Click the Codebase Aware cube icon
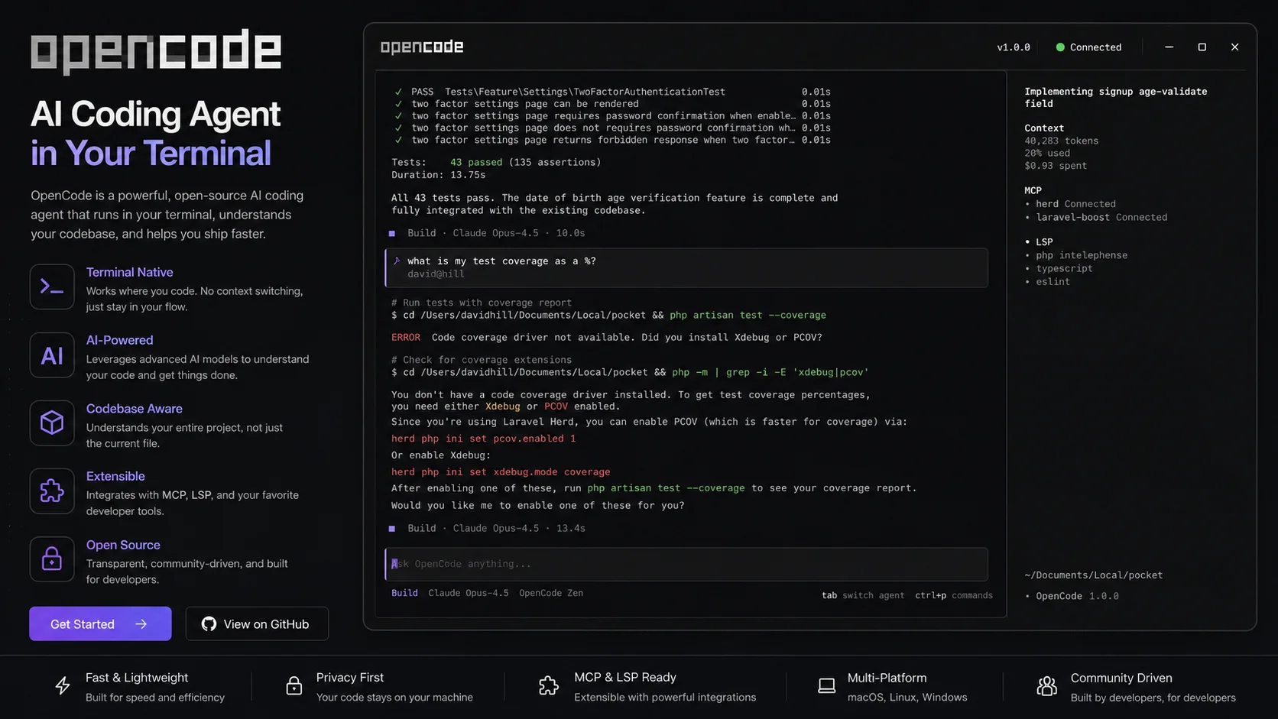1278x719 pixels. coord(52,423)
